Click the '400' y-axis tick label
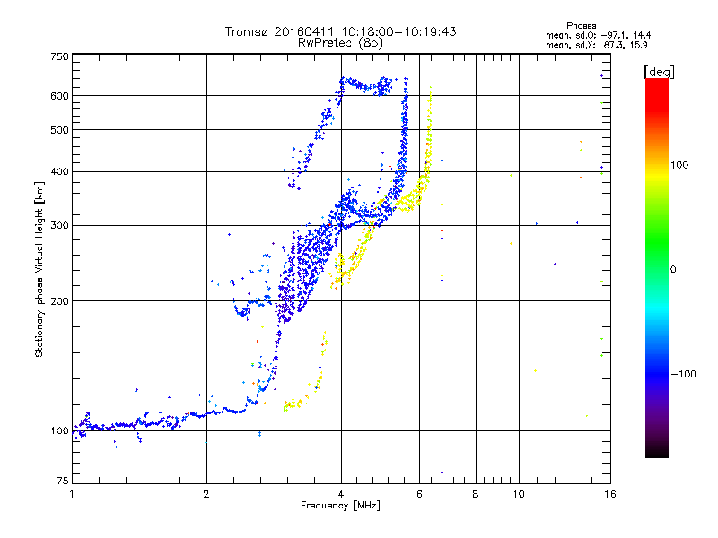This screenshot has width=718, height=538. [x=60, y=172]
